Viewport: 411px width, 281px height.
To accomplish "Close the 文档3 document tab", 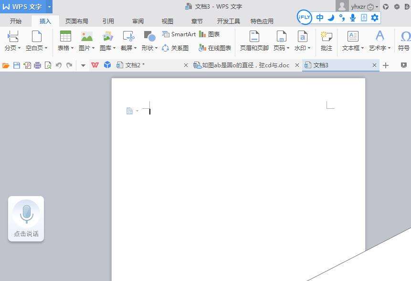I will click(375, 65).
